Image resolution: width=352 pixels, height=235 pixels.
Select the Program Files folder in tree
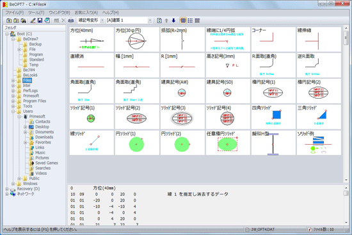pos(35,101)
